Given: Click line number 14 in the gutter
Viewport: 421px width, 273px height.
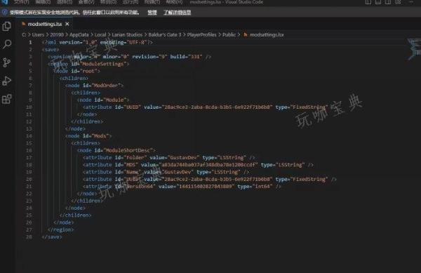Looking at the screenshot, I should 29,136.
